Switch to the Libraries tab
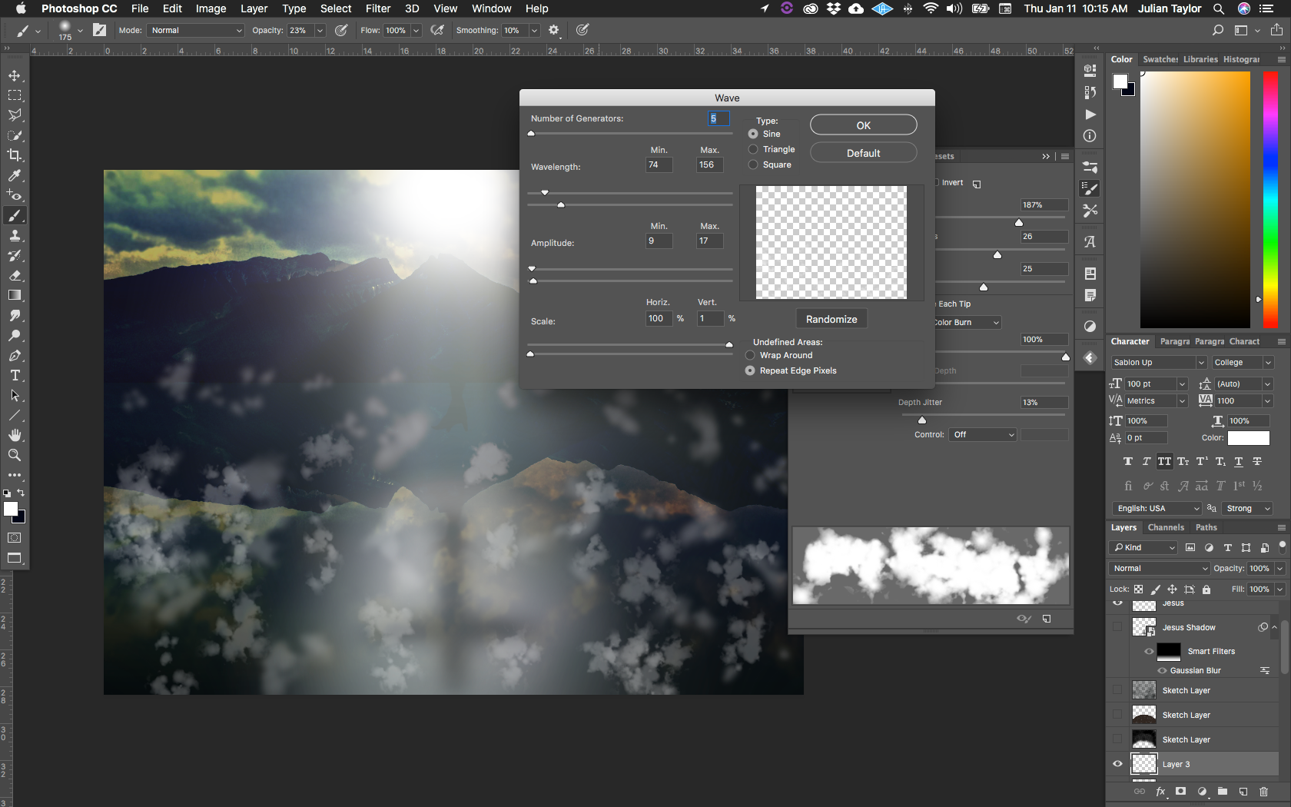The width and height of the screenshot is (1291, 807). 1200,59
